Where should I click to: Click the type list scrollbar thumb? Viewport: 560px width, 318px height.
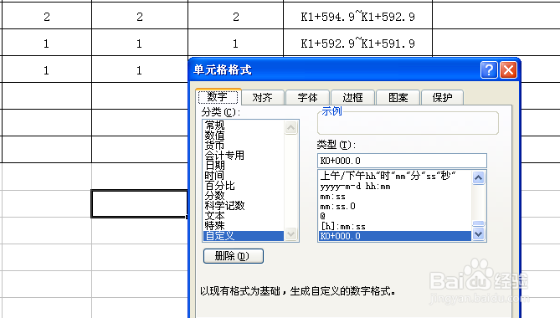pyautogui.click(x=478, y=223)
